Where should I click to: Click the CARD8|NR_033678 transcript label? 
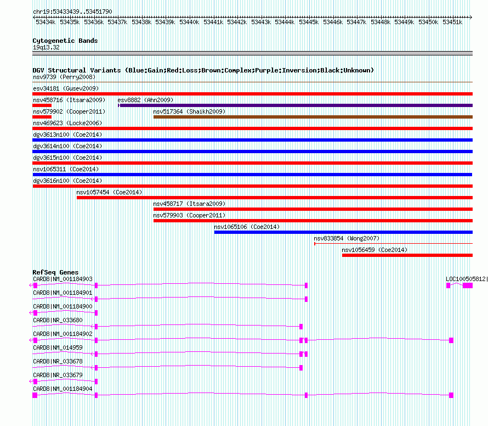click(58, 361)
